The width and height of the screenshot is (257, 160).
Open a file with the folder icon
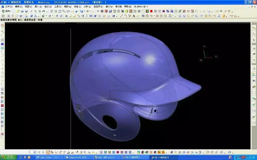pos(18,11)
